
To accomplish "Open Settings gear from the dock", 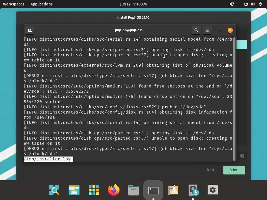I will [x=213, y=190].
